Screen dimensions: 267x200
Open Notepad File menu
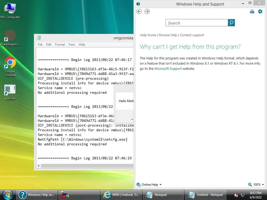(40, 44)
